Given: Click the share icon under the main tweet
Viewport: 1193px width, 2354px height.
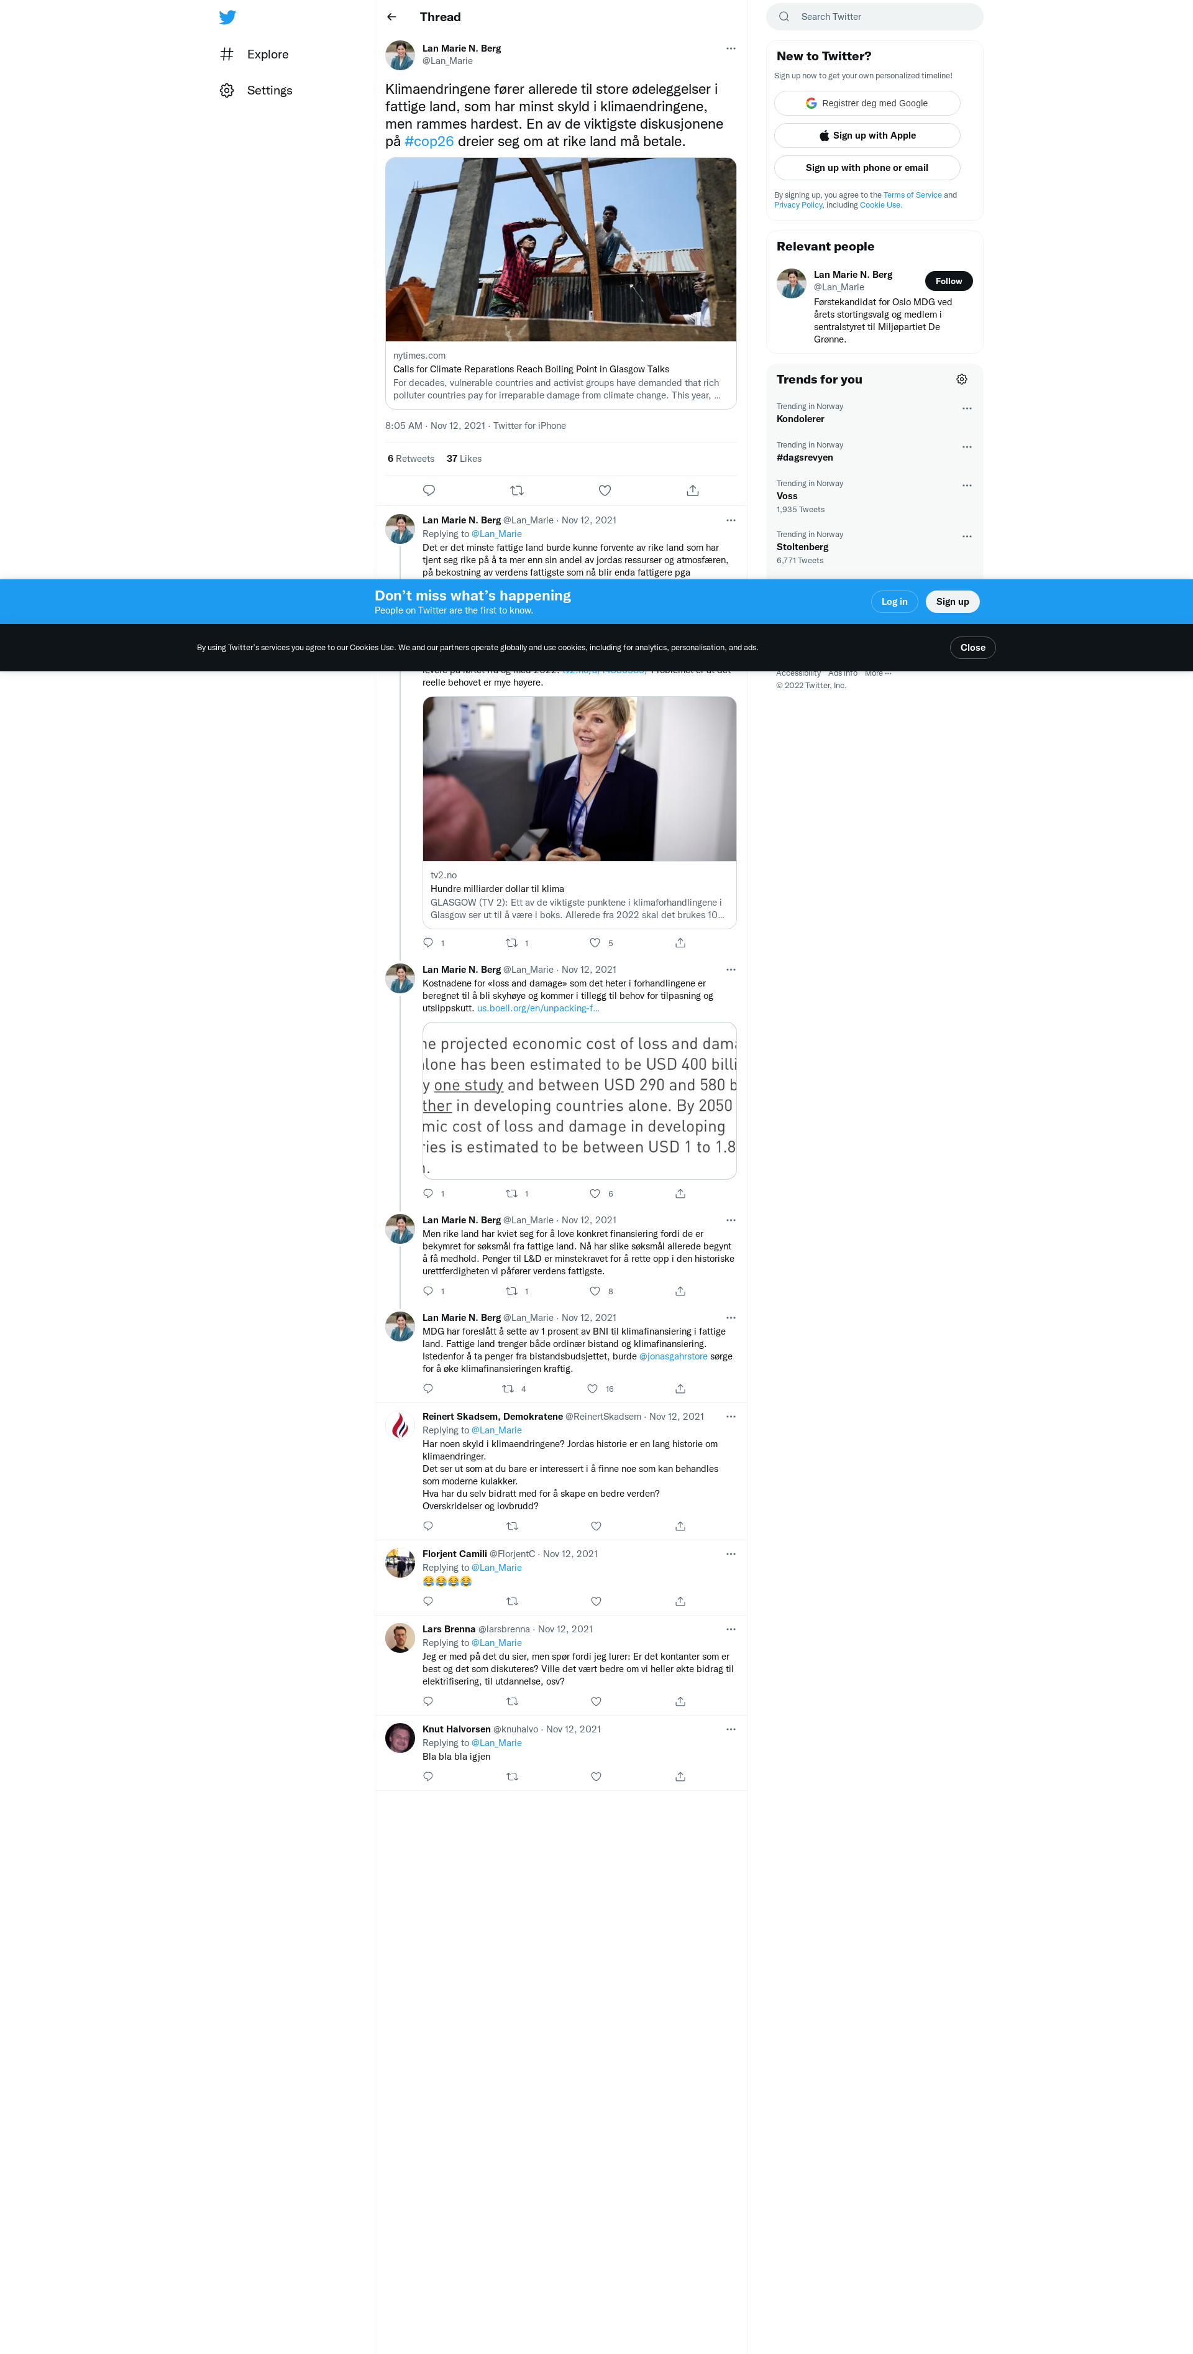Looking at the screenshot, I should coord(692,490).
